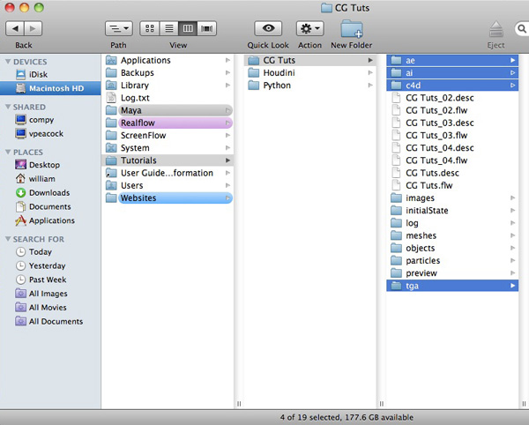Open Applications in the PLACES sidebar
Screen dimensions: 529x425
[x=50, y=220]
